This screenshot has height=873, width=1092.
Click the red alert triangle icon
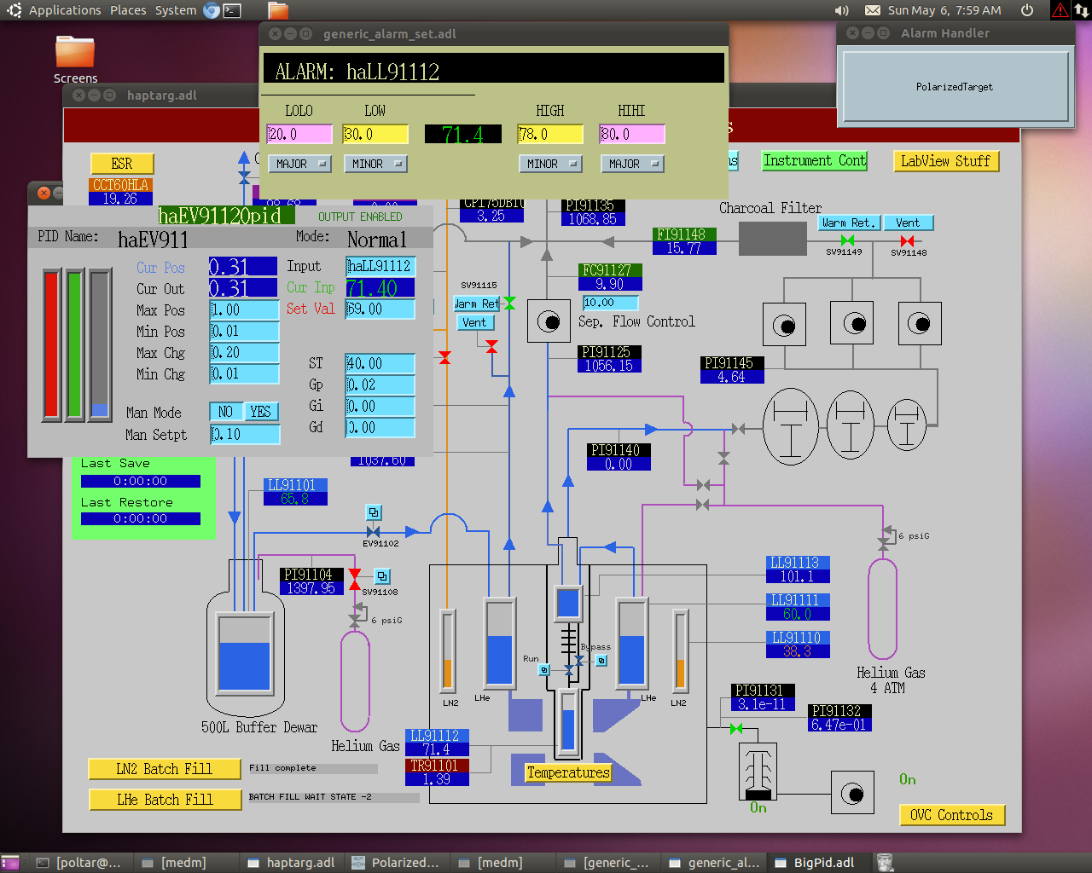(1060, 10)
